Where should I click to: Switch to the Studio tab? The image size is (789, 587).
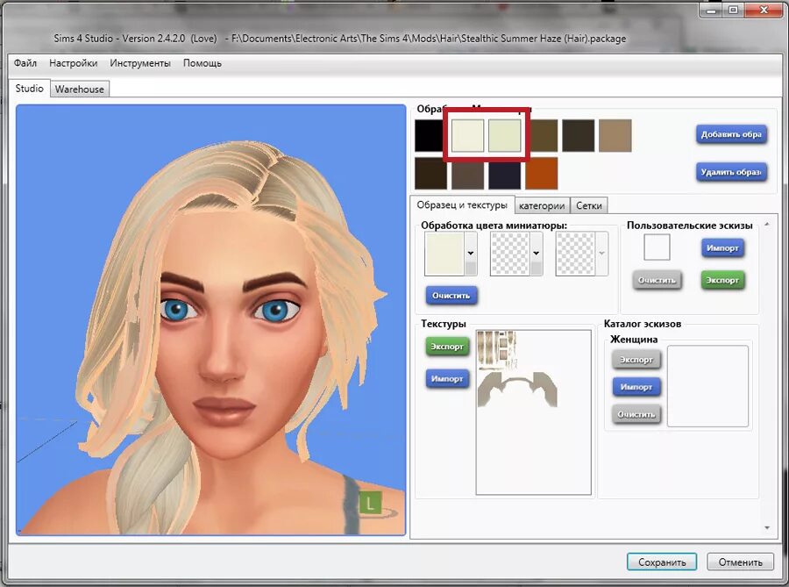(29, 88)
